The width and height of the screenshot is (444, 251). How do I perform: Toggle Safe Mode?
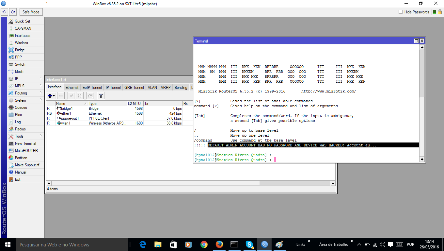(x=31, y=12)
